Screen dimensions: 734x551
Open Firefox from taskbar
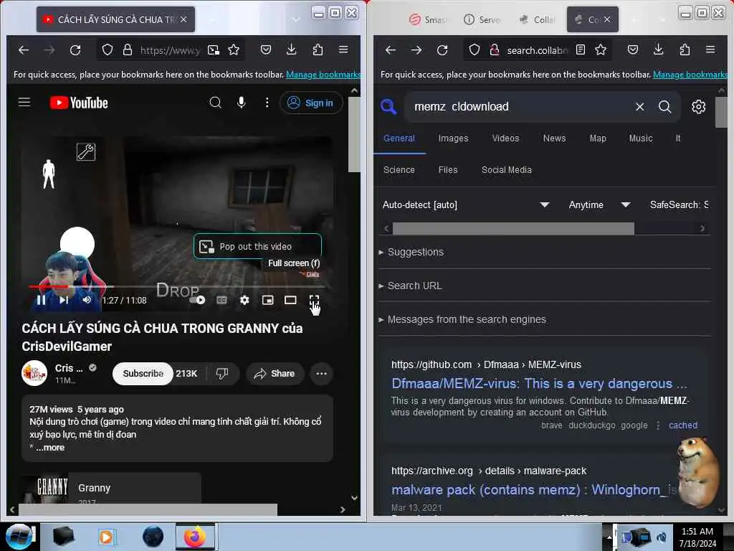195,537
